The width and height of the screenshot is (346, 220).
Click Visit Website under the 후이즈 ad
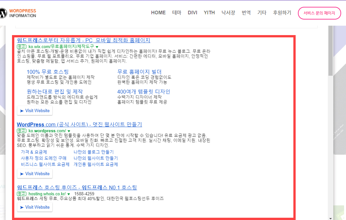pos(35,207)
